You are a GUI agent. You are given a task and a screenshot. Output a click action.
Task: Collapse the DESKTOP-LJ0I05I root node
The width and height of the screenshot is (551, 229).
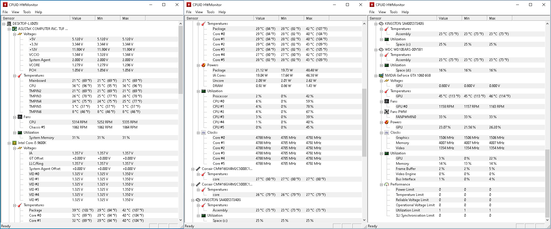(4, 24)
